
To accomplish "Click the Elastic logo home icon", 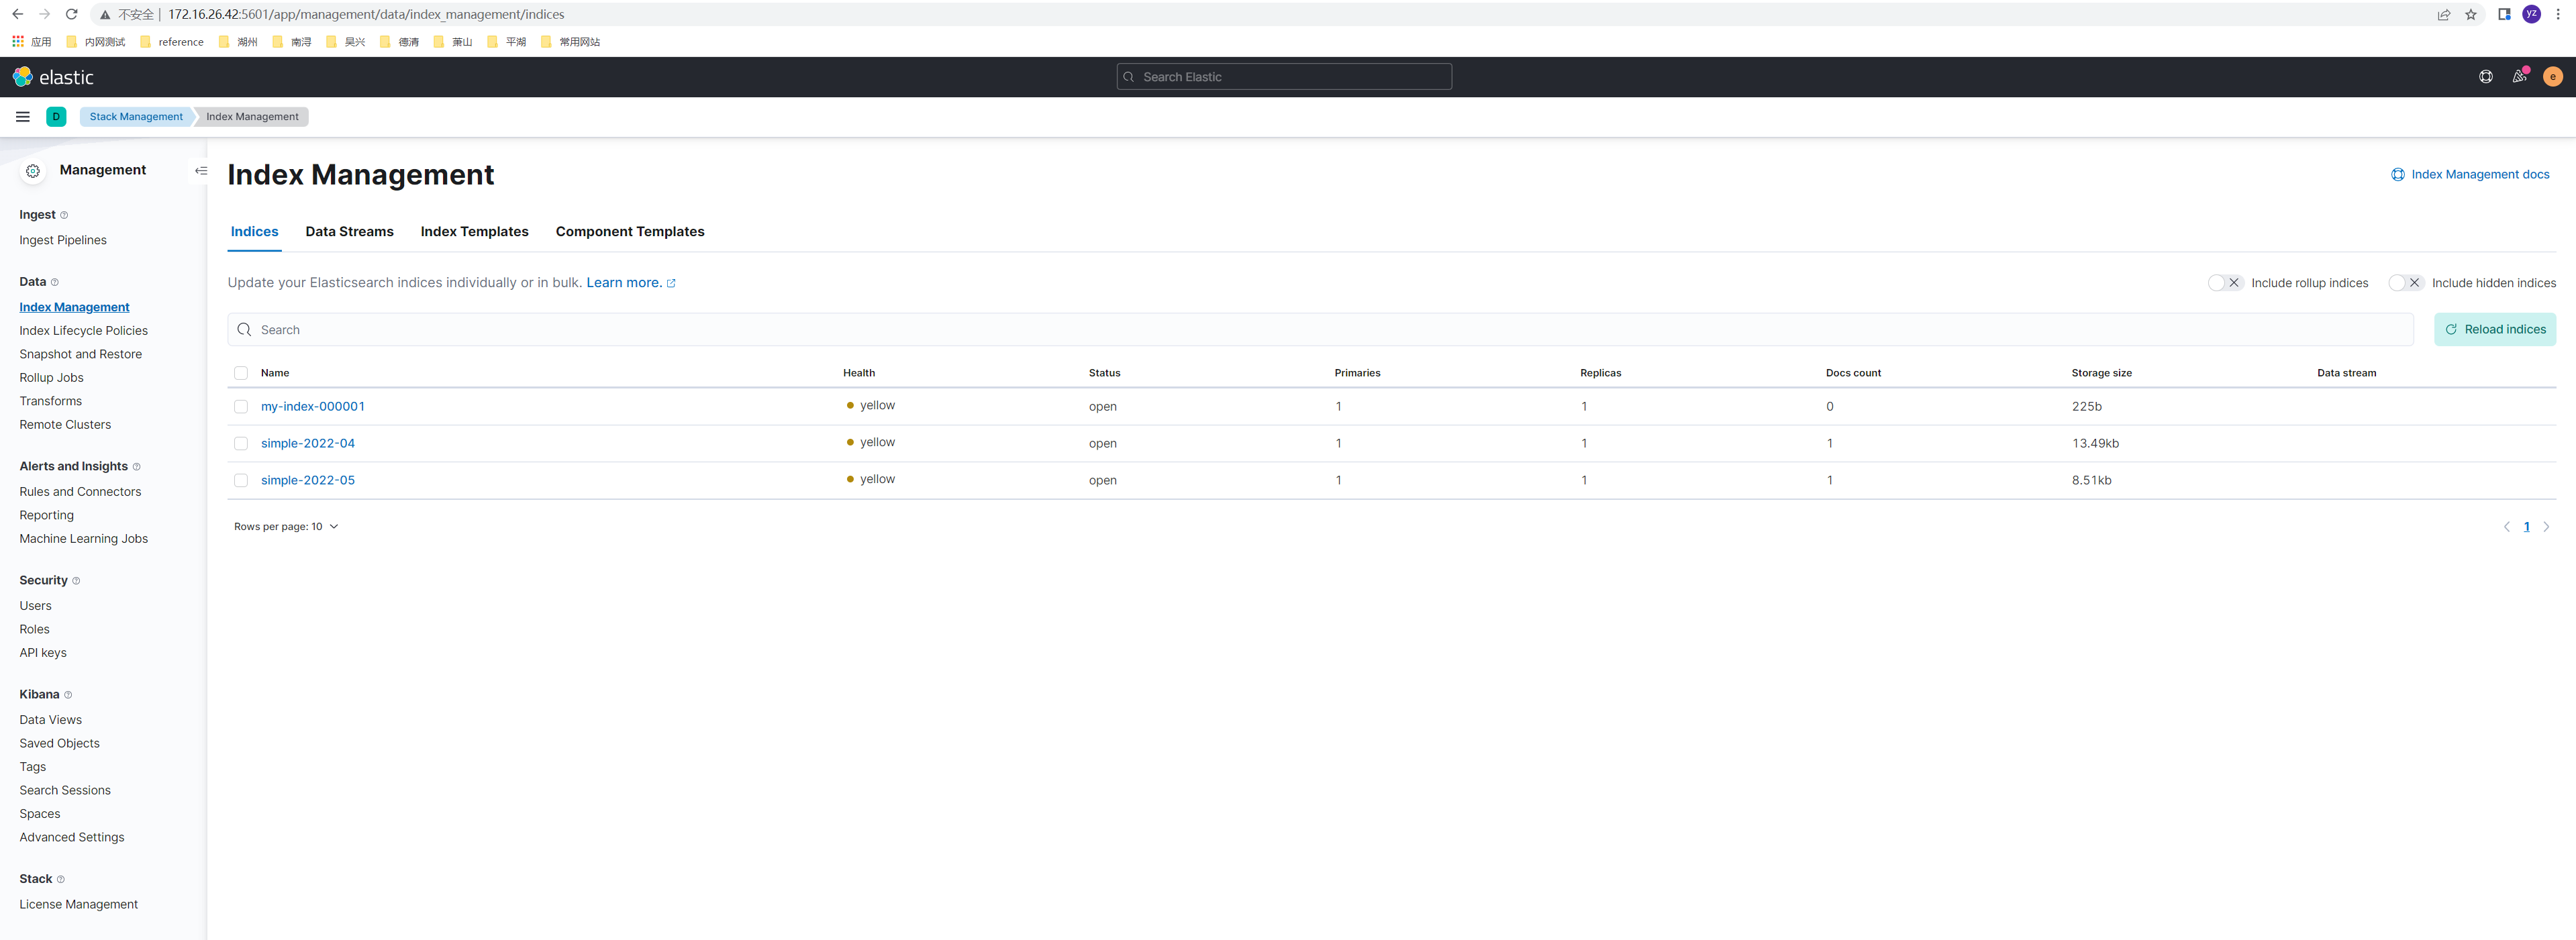I will 23,77.
